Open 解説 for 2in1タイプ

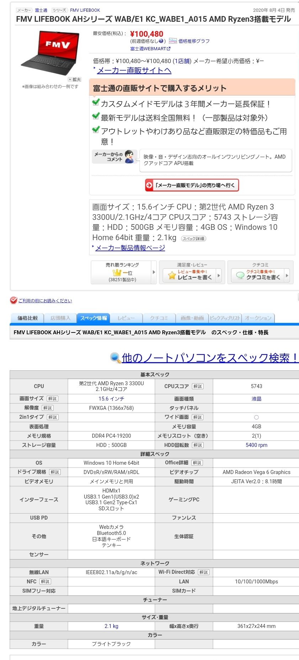[53, 417]
